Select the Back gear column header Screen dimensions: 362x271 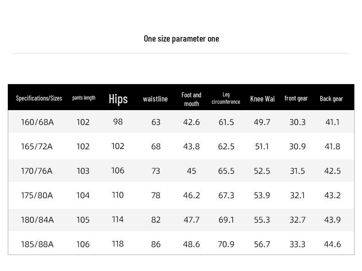(331, 99)
